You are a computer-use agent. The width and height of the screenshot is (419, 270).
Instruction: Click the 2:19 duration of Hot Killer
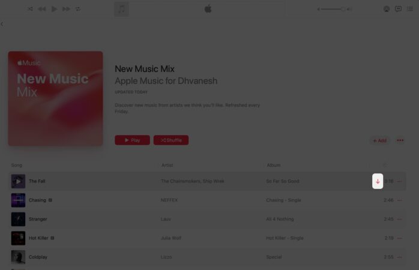(389, 238)
